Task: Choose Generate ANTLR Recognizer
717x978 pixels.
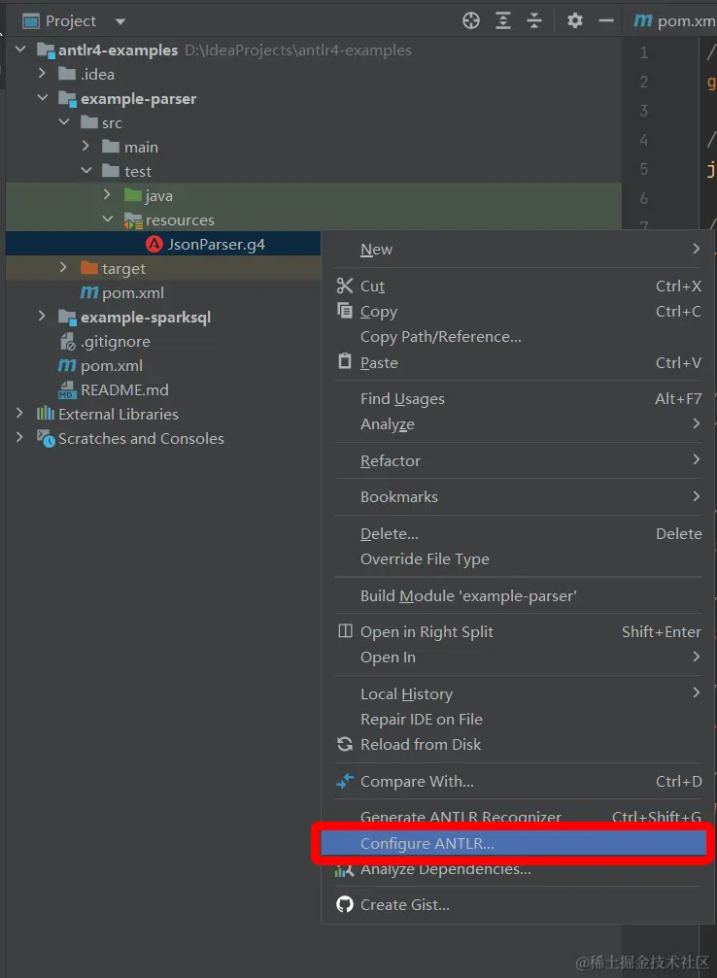Action: tap(518, 816)
